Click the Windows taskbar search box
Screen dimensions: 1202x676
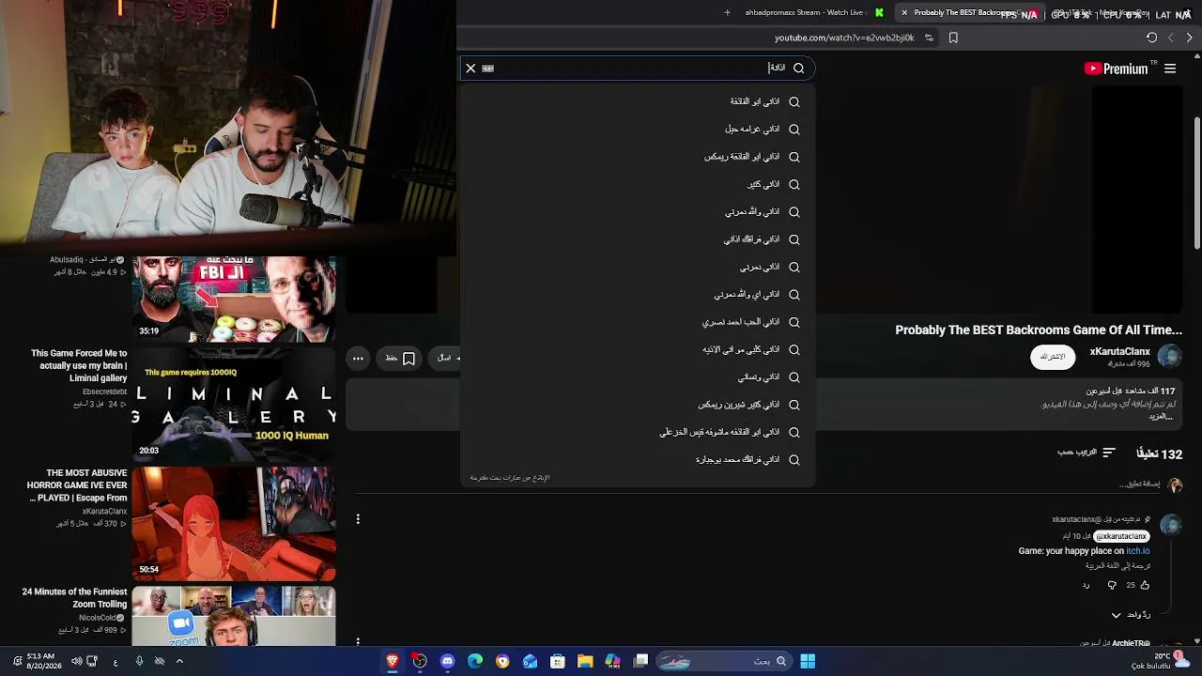723,661
